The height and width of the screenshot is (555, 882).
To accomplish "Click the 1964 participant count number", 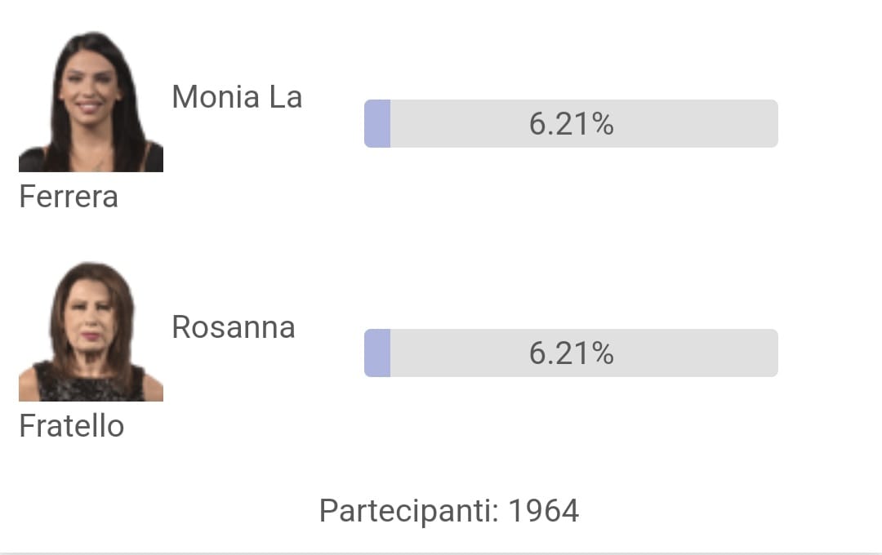I will pyautogui.click(x=543, y=511).
